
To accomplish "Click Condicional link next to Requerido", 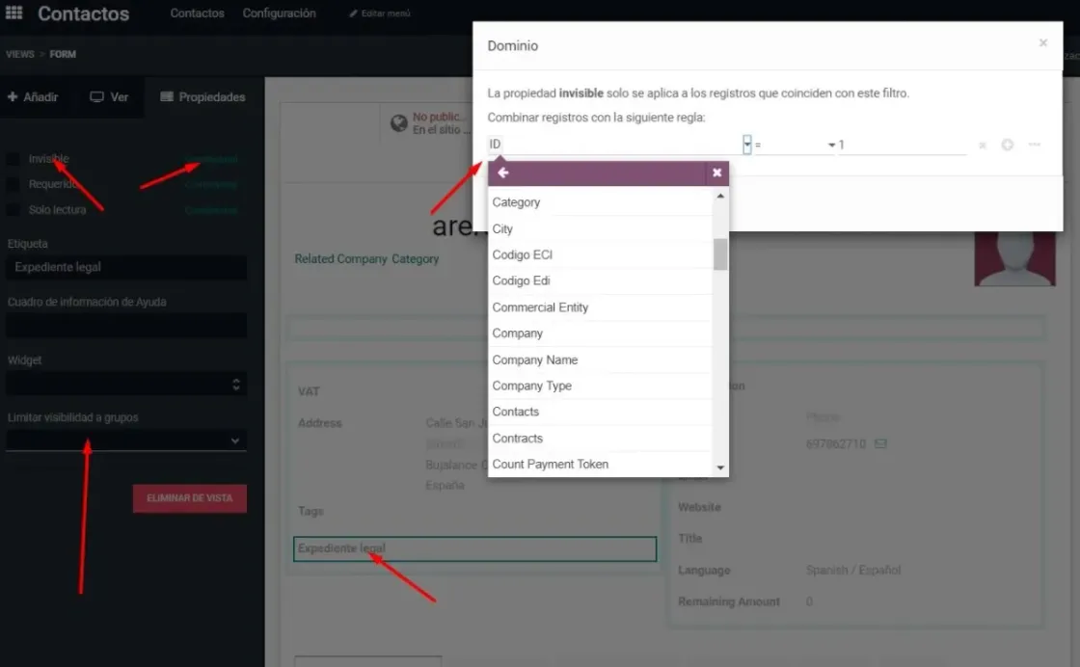I will (211, 184).
